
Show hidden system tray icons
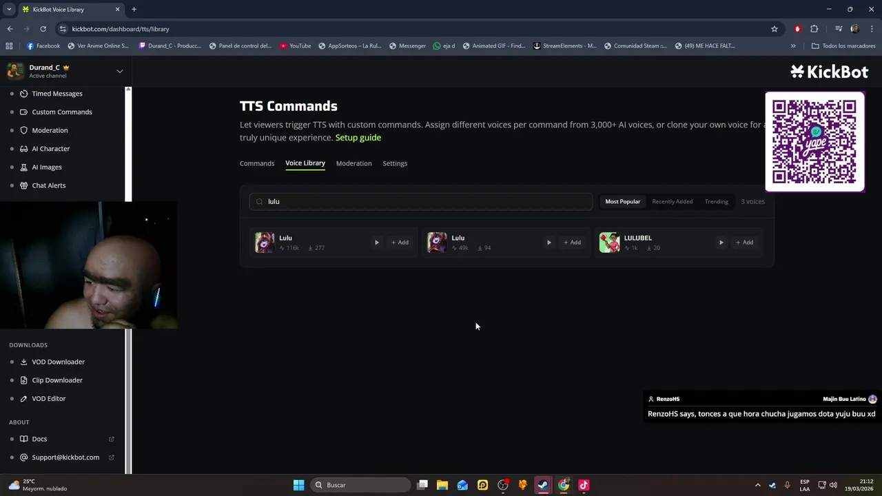(x=757, y=485)
